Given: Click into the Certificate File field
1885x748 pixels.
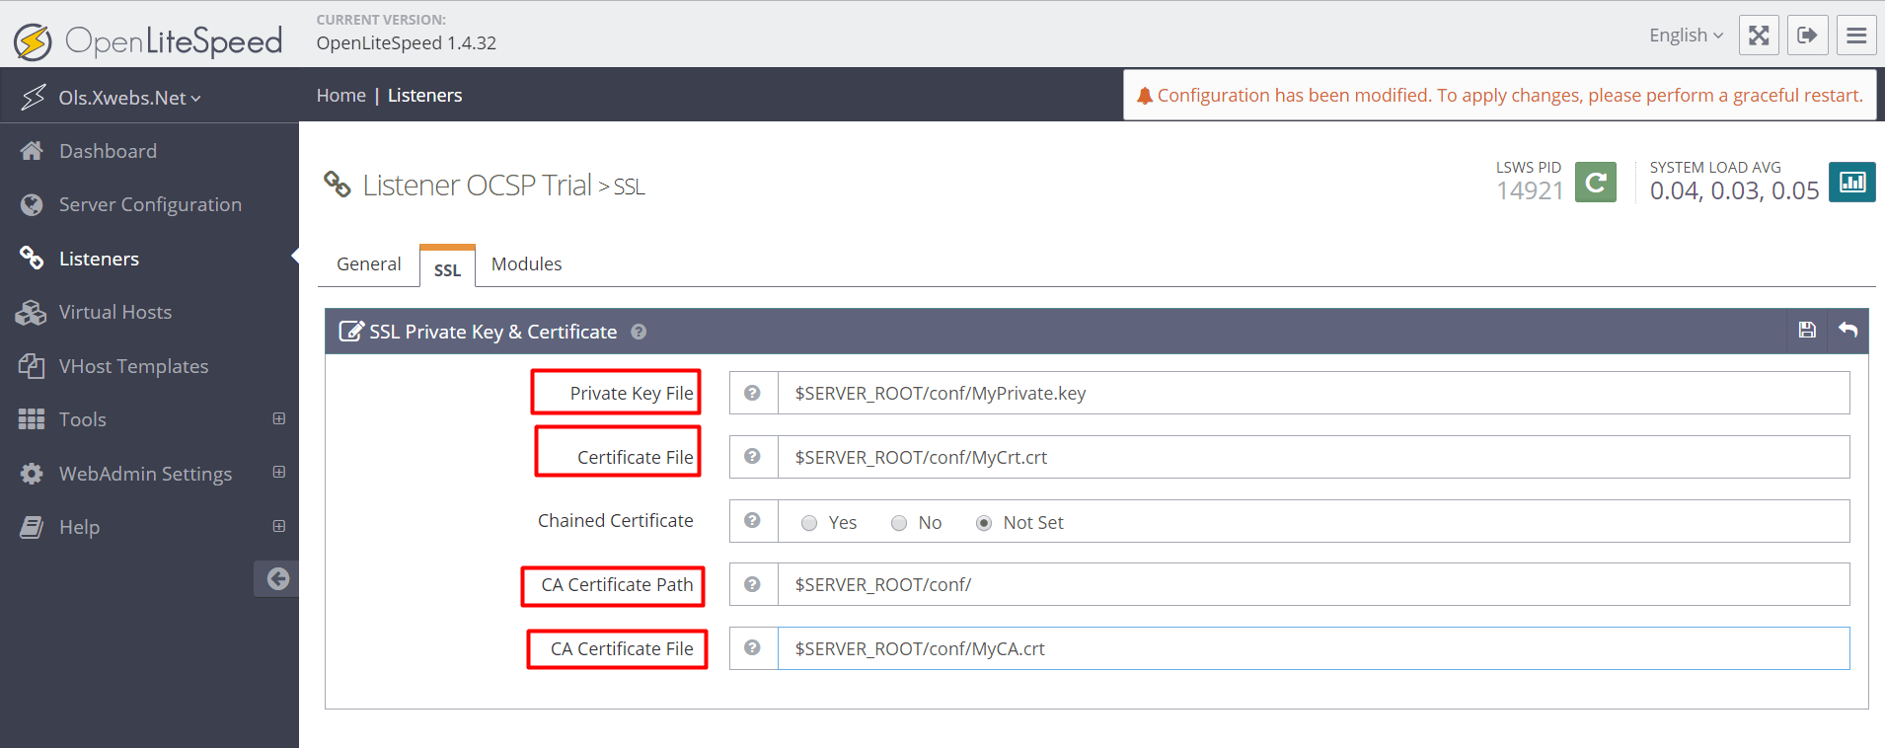Looking at the screenshot, I should [x=1314, y=457].
